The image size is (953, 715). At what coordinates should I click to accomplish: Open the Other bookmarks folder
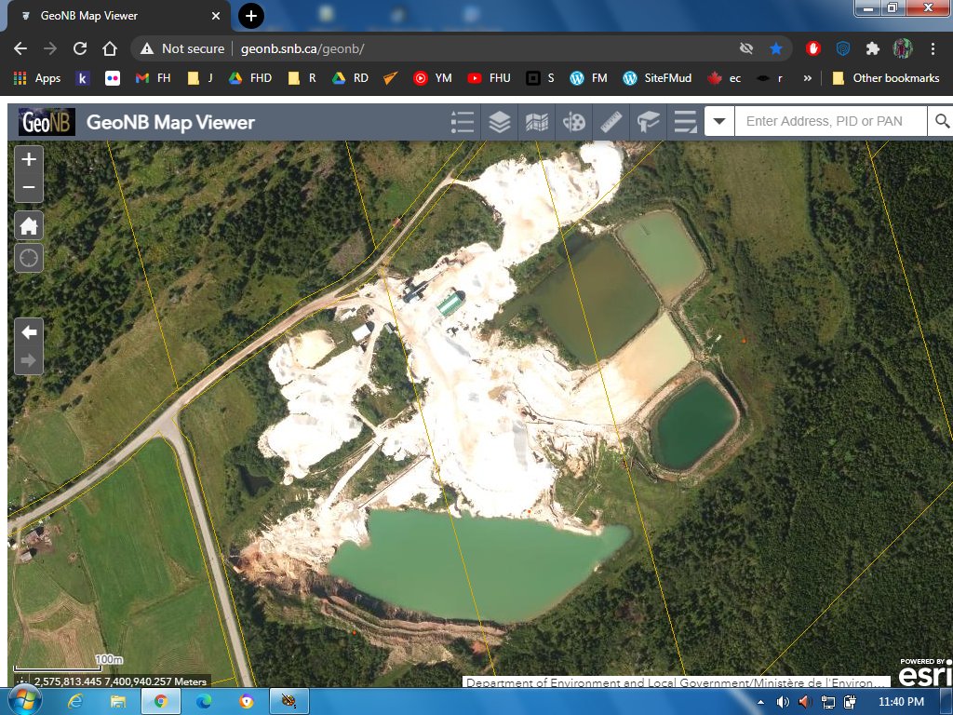click(x=885, y=78)
